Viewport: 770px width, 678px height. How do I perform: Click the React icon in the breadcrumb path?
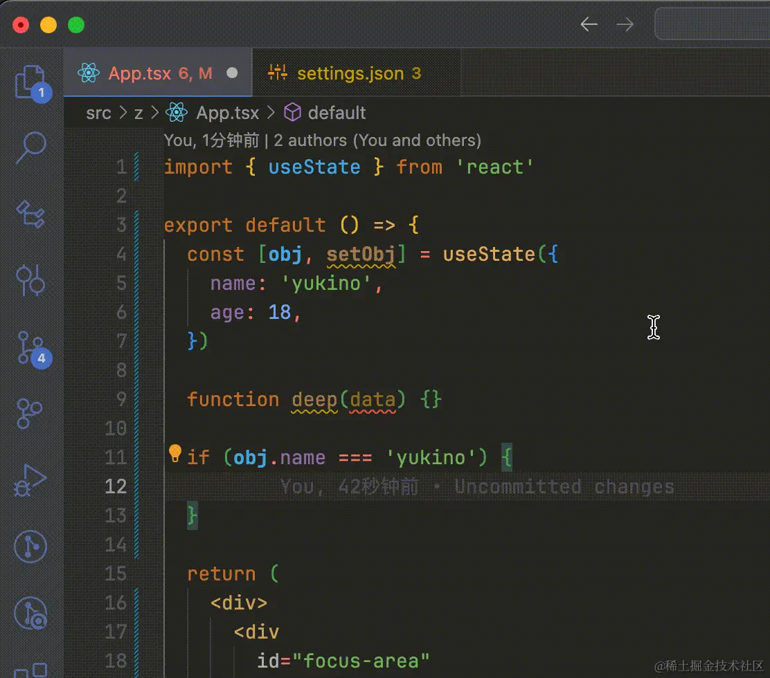(x=177, y=112)
